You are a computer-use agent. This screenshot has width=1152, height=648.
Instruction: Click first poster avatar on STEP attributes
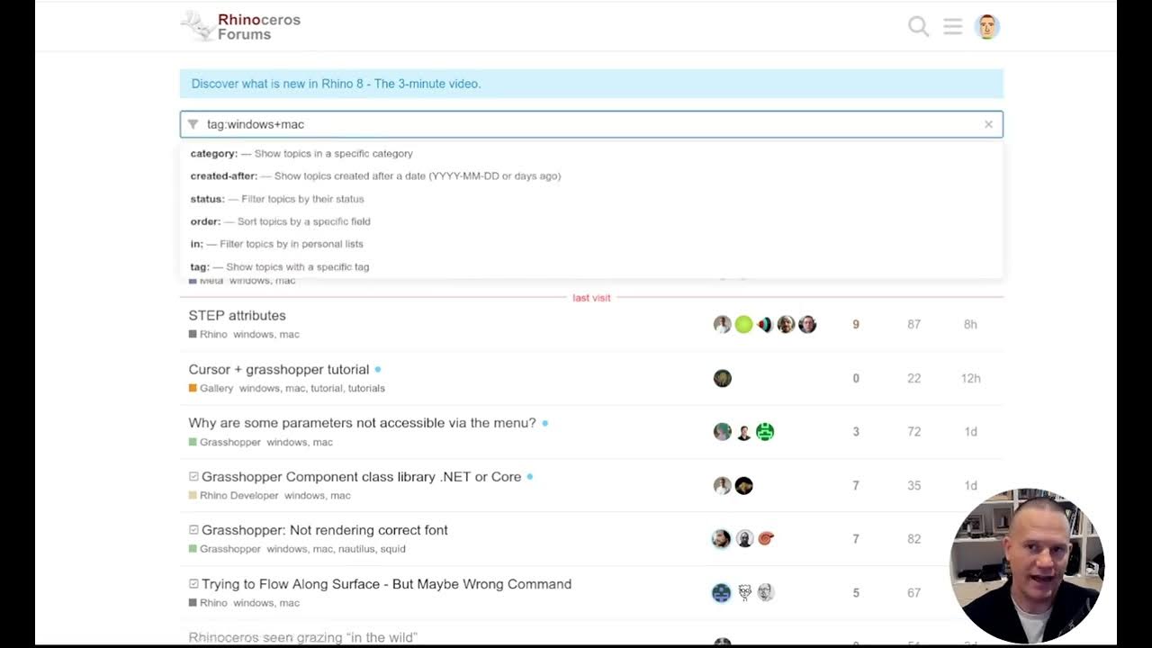pos(722,325)
